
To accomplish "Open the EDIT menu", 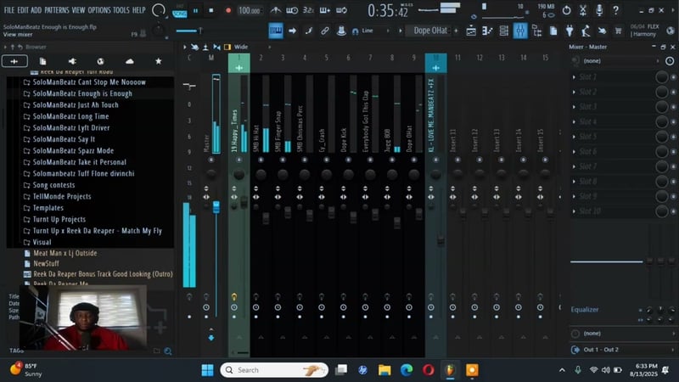I will [x=23, y=10].
